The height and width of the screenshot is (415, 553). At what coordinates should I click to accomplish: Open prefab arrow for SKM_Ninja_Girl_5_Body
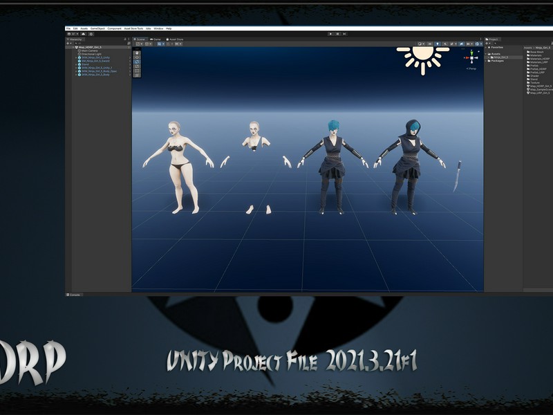tap(129, 75)
